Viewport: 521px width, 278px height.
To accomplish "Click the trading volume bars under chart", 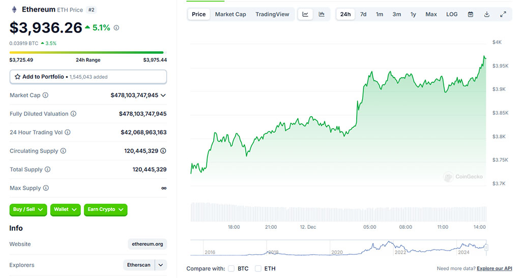I will pyautogui.click(x=338, y=212).
